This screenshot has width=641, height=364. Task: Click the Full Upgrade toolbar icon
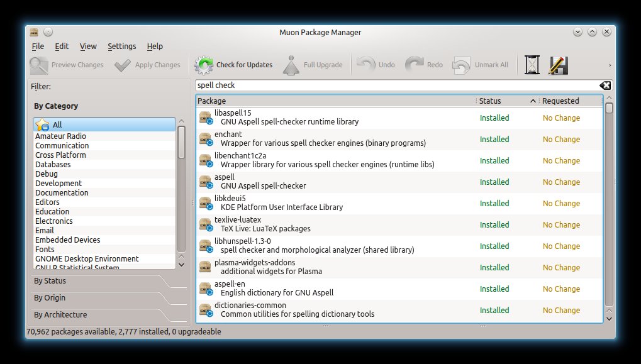coord(291,65)
